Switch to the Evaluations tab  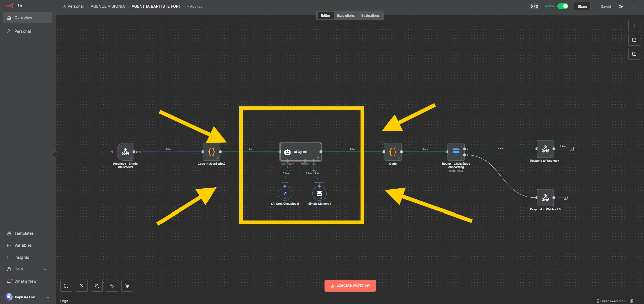point(370,16)
